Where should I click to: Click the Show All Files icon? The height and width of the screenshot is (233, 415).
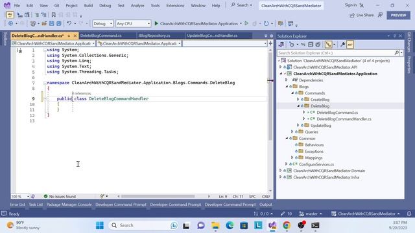point(318,45)
